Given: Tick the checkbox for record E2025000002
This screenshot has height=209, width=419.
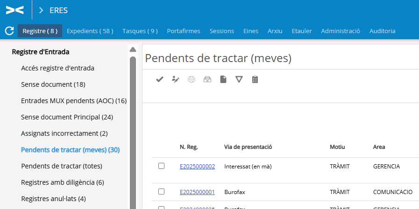Looking at the screenshot, I should tap(162, 166).
